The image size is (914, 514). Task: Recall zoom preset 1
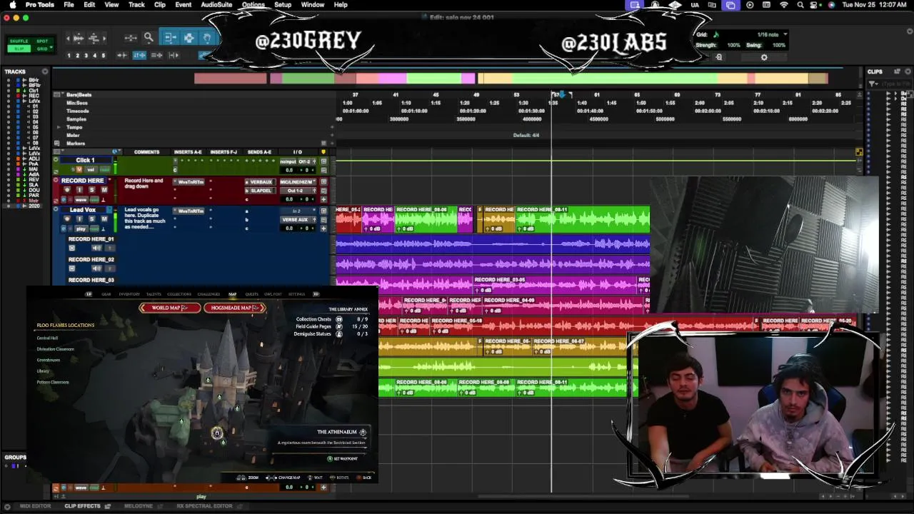(x=69, y=56)
